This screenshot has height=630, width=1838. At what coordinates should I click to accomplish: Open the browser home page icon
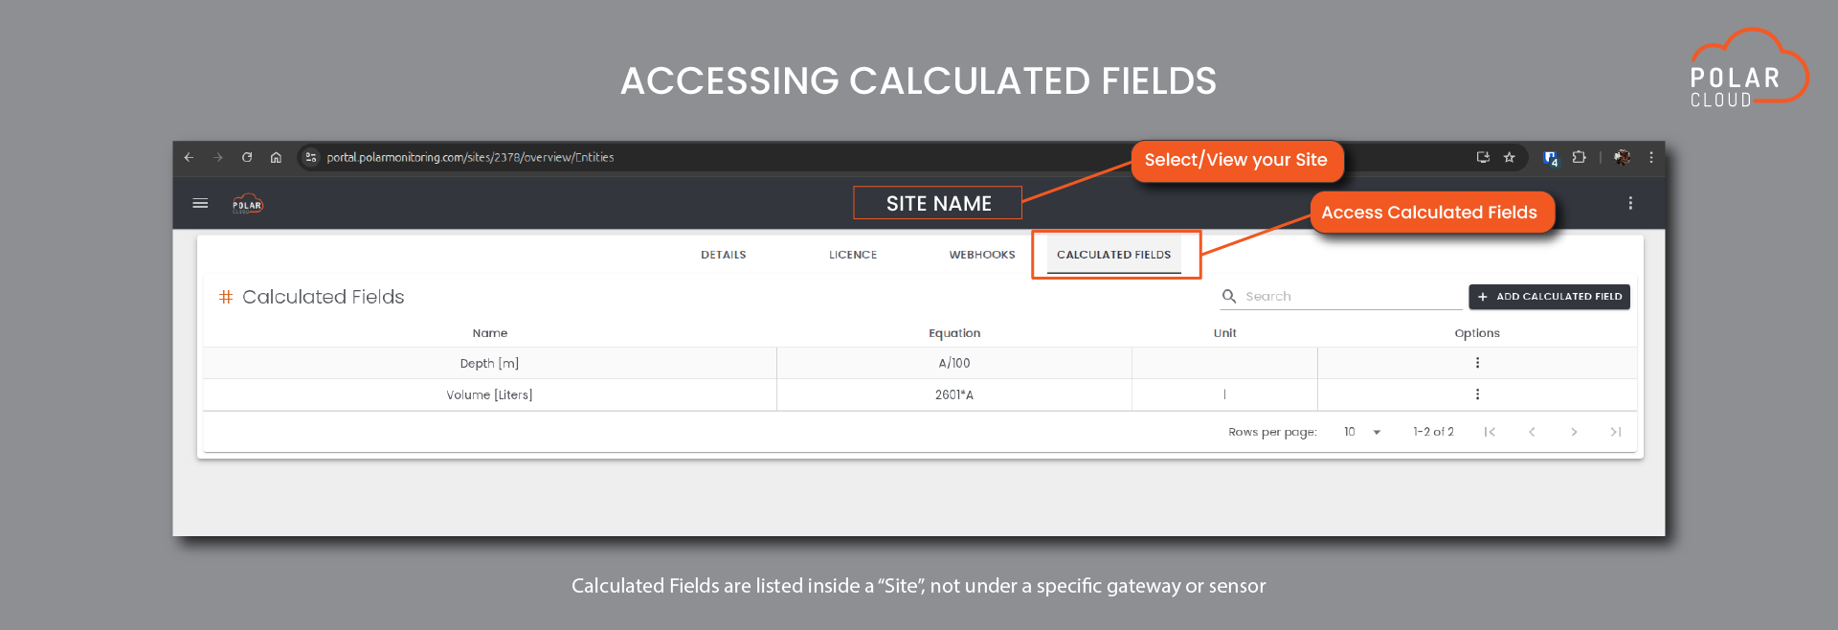tap(276, 157)
